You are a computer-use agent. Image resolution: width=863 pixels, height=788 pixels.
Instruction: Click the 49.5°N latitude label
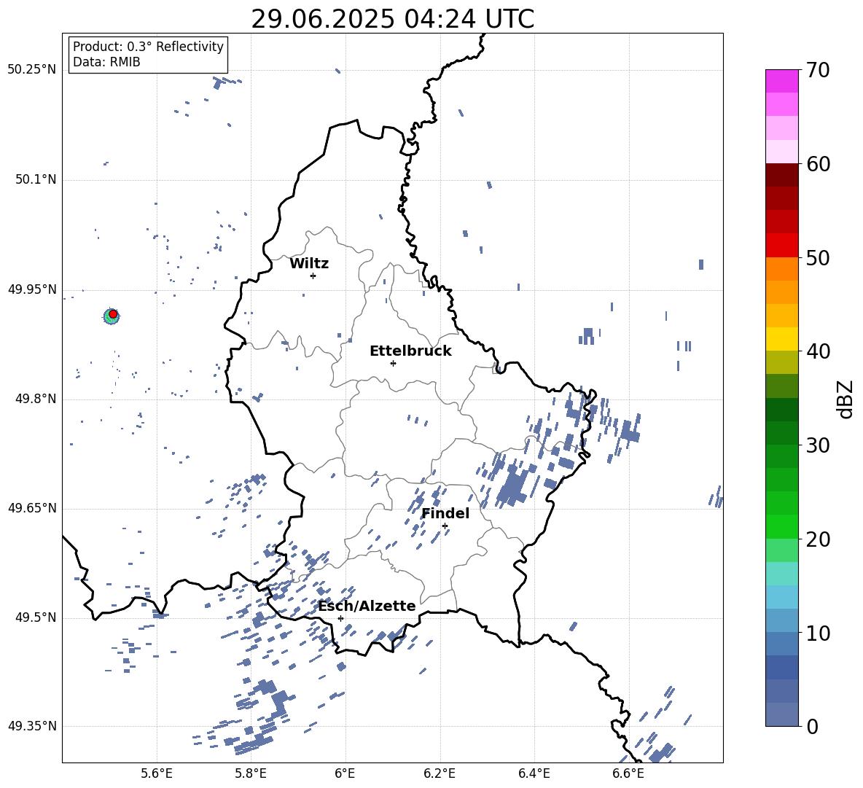[36, 617]
